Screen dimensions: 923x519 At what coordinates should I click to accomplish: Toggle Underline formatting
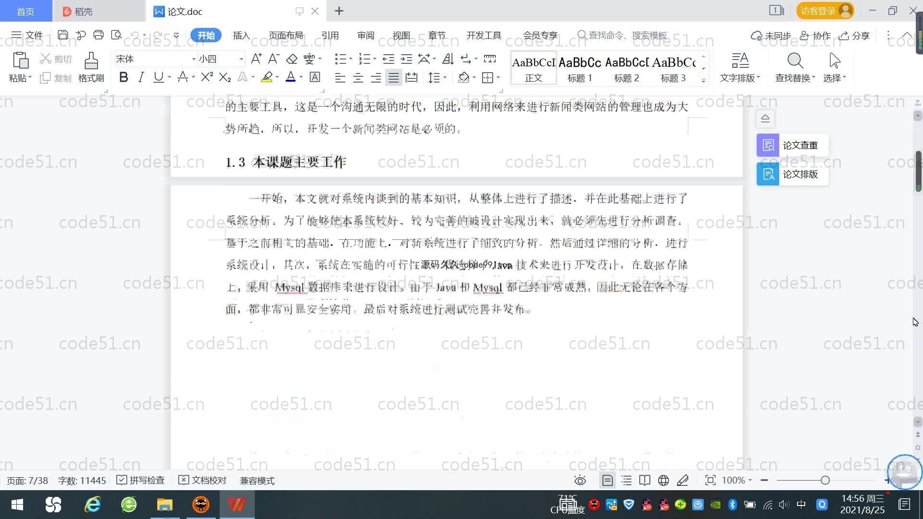(x=158, y=77)
